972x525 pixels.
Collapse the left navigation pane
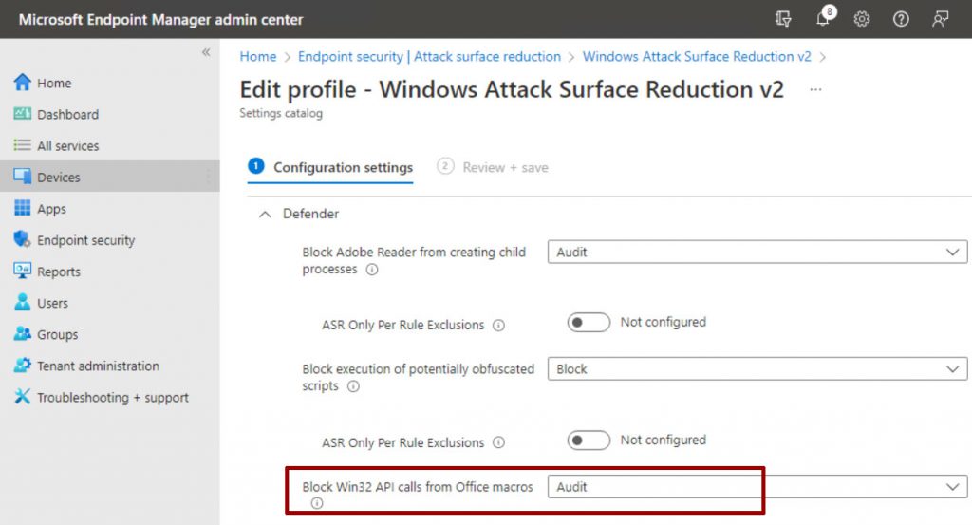pos(206,52)
